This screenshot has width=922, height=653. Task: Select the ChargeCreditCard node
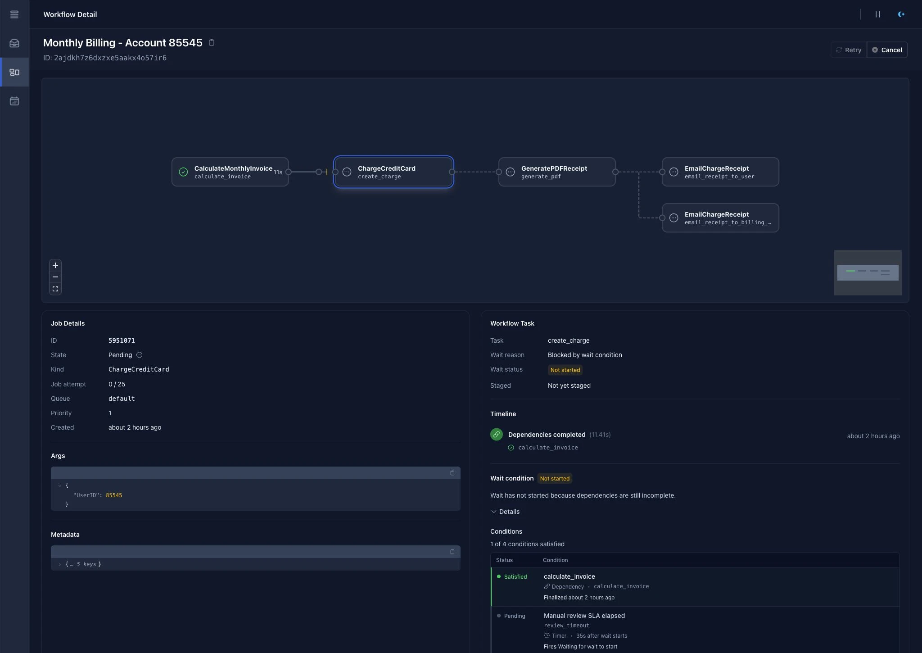coord(393,172)
